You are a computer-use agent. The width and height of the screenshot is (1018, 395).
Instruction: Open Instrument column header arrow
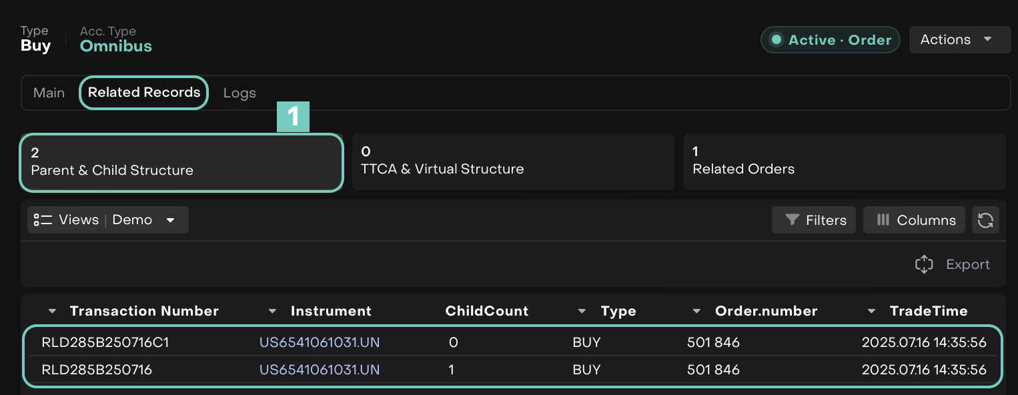272,312
